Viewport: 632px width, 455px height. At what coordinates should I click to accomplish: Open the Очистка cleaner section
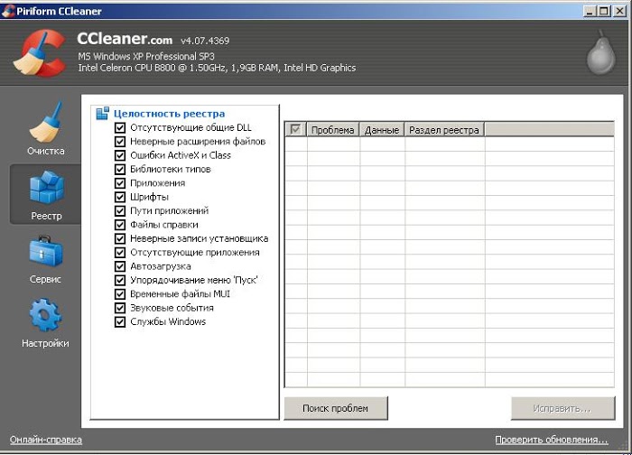coord(45,129)
